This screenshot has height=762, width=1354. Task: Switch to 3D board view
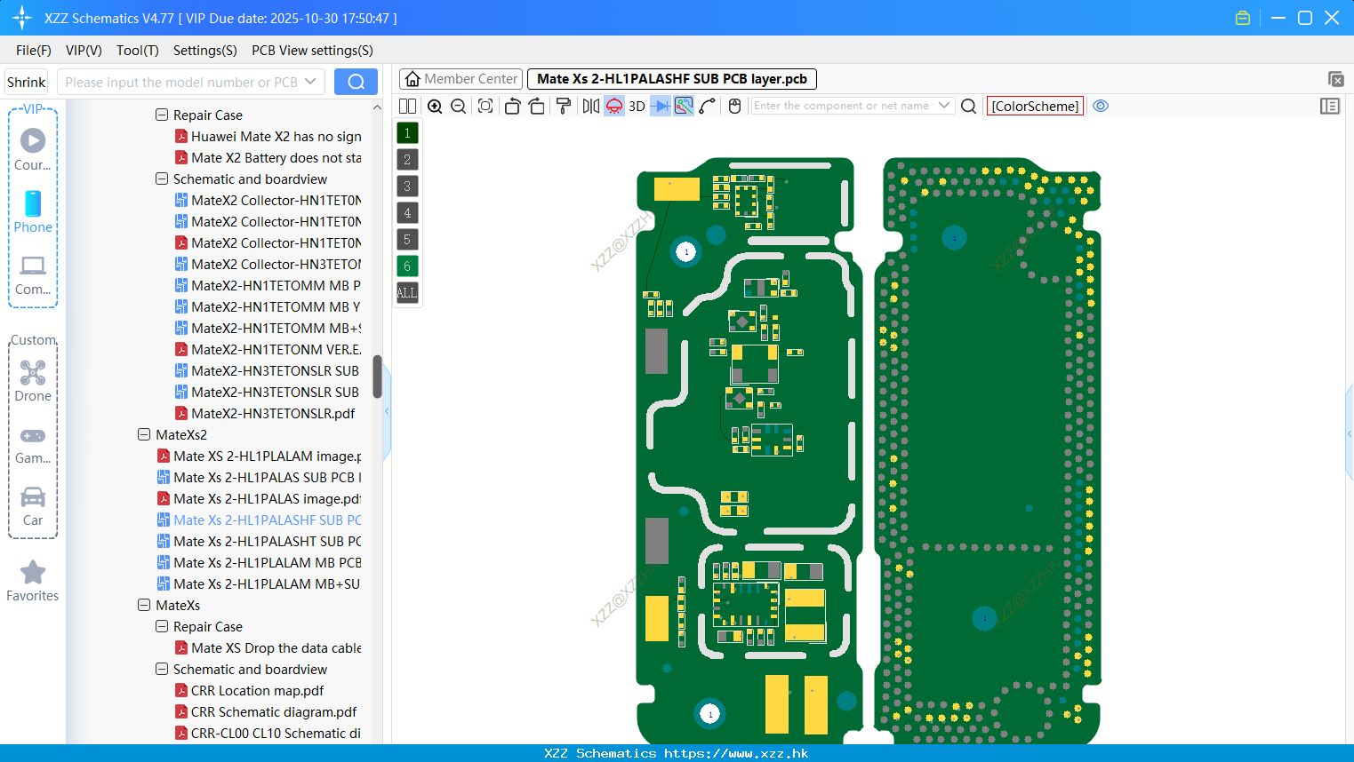(x=637, y=106)
